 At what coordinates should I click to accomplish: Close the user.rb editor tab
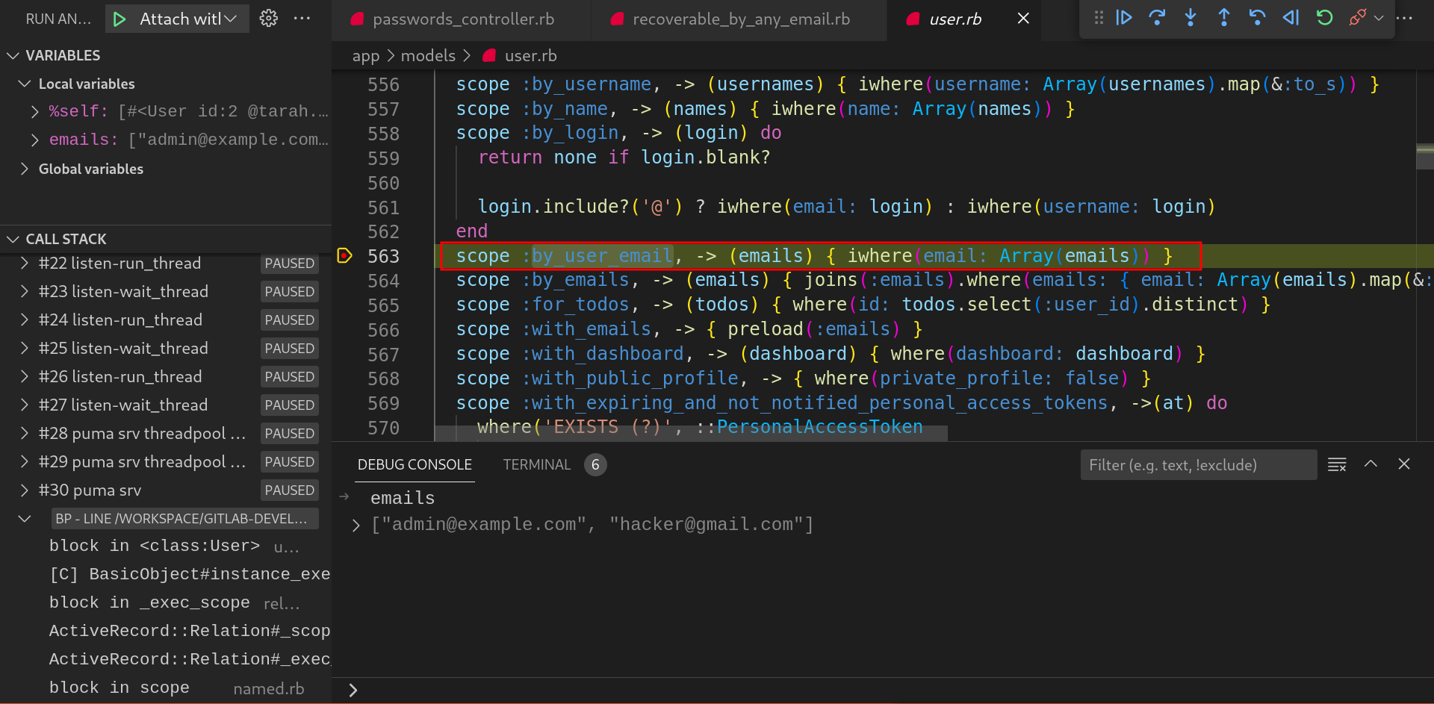click(x=1023, y=19)
